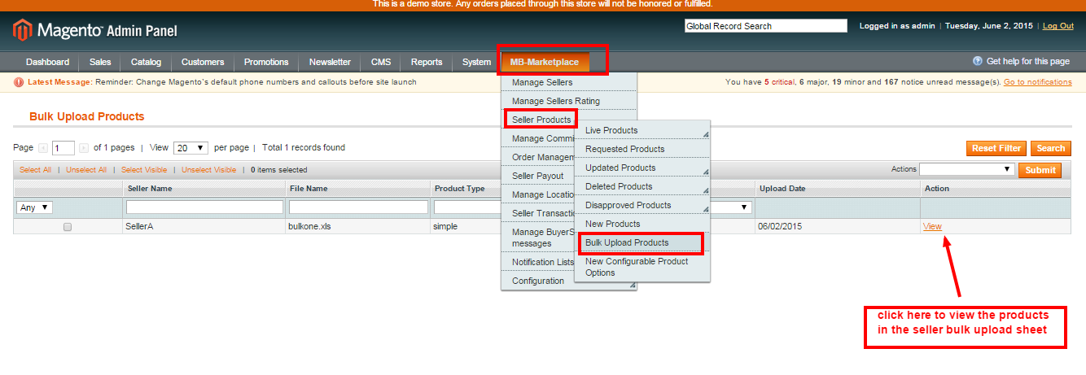The image size is (1086, 375).
Task: Open the Customers menu
Action: 203,62
